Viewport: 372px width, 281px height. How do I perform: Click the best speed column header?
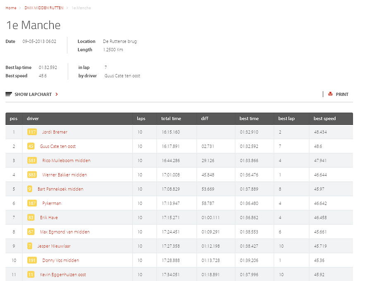[324, 119]
